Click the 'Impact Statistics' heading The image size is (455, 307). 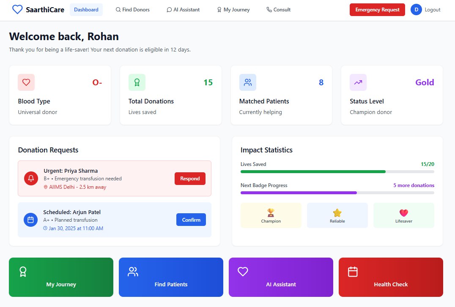pyautogui.click(x=266, y=150)
